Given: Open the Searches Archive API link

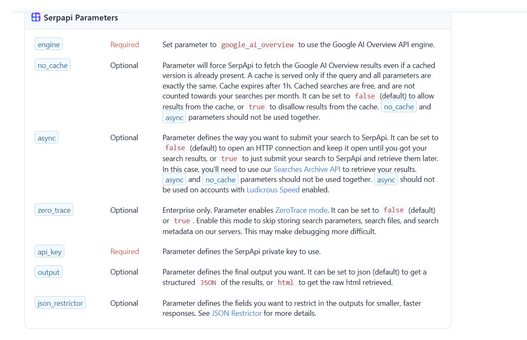Looking at the screenshot, I should pos(307,169).
